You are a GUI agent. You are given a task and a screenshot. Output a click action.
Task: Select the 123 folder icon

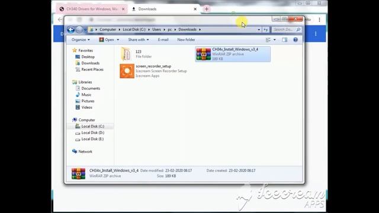pyautogui.click(x=126, y=54)
